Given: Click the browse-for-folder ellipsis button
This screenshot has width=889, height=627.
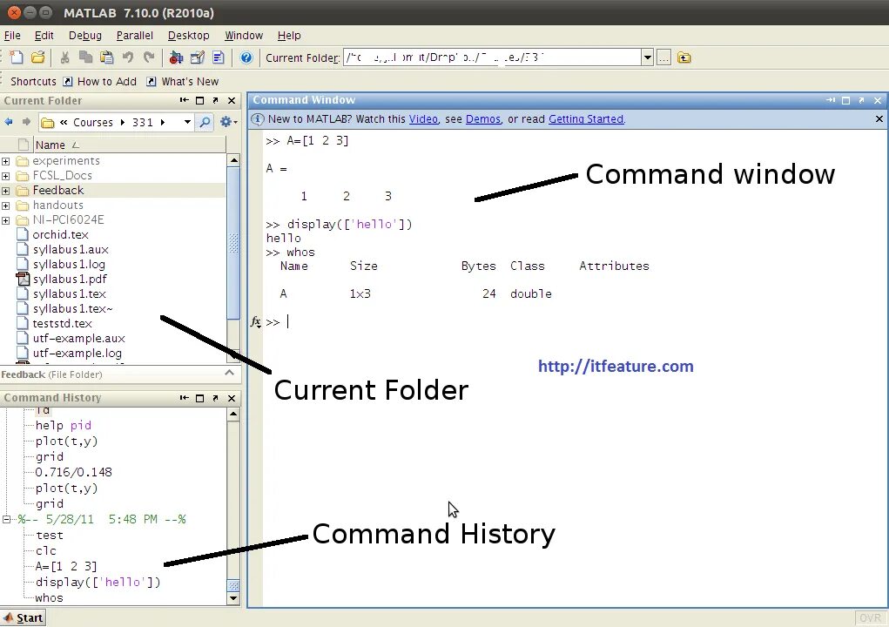Looking at the screenshot, I should [x=663, y=57].
